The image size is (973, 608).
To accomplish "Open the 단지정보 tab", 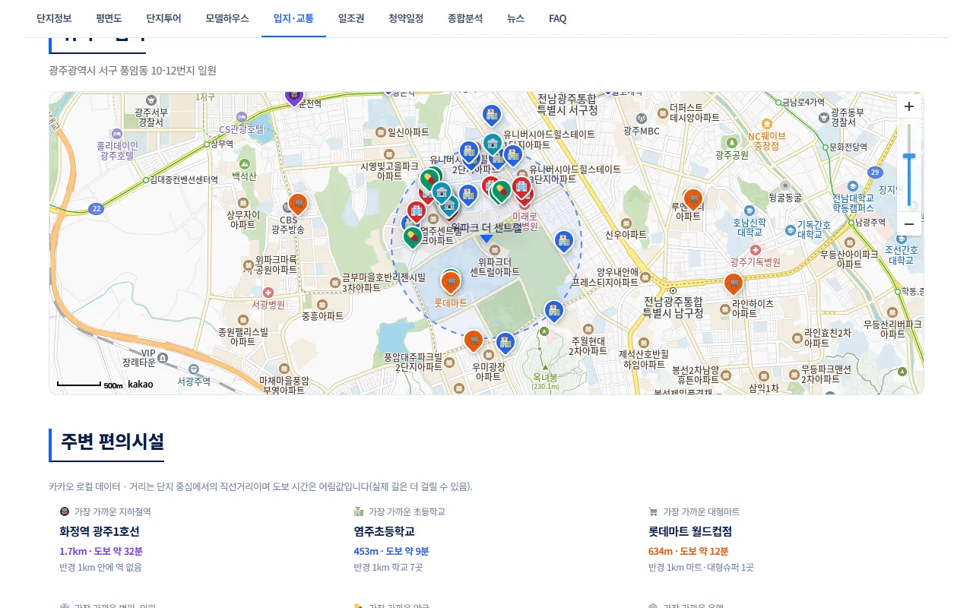I will pyautogui.click(x=54, y=18).
